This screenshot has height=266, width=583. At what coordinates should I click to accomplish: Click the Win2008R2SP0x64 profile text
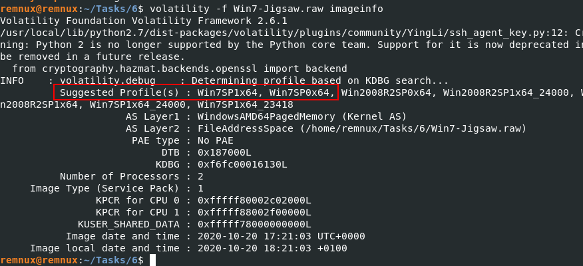385,92
